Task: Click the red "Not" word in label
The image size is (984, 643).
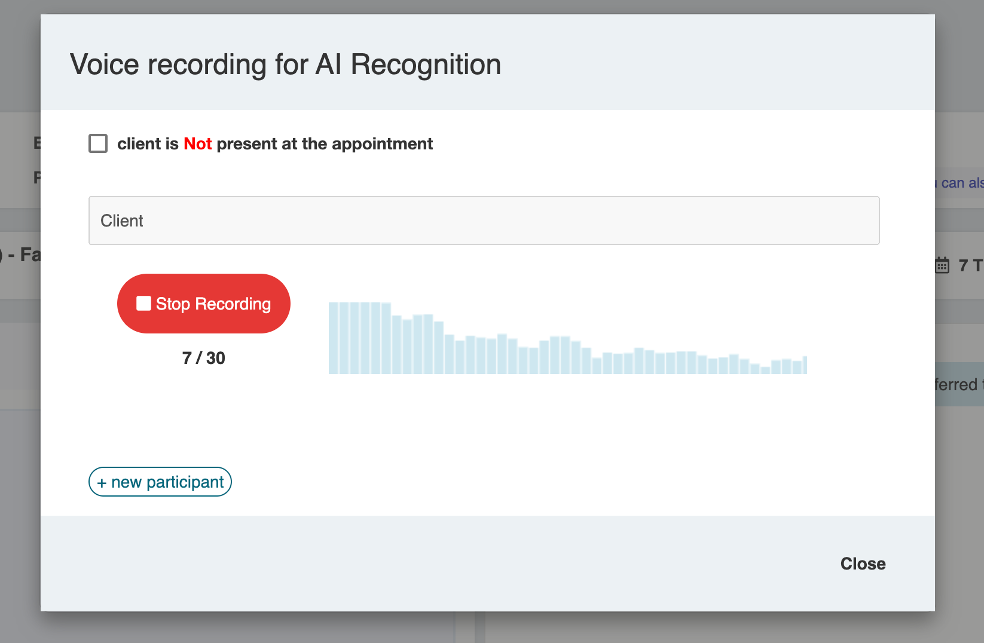Action: pyautogui.click(x=197, y=144)
